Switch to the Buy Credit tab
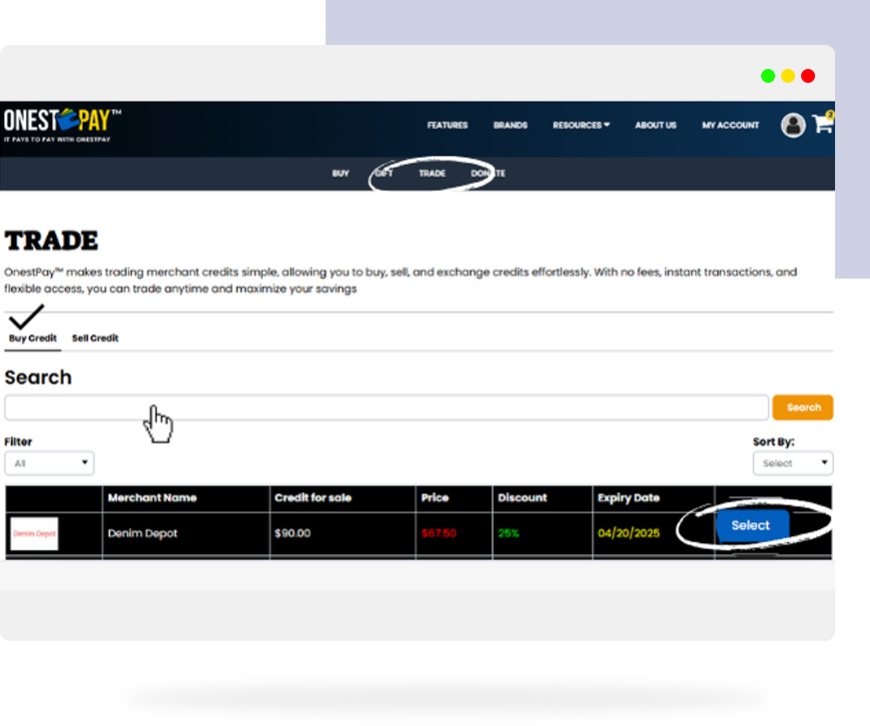 click(x=33, y=339)
